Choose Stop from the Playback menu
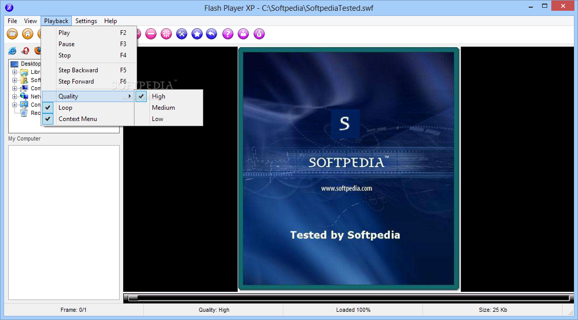Image resolution: width=578 pixels, height=320 pixels. click(x=89, y=55)
